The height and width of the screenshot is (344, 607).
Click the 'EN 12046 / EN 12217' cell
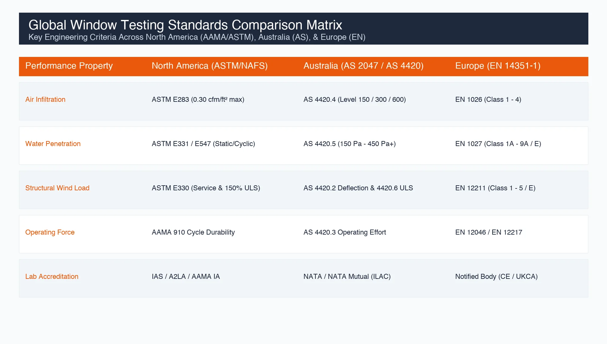pyautogui.click(x=489, y=232)
